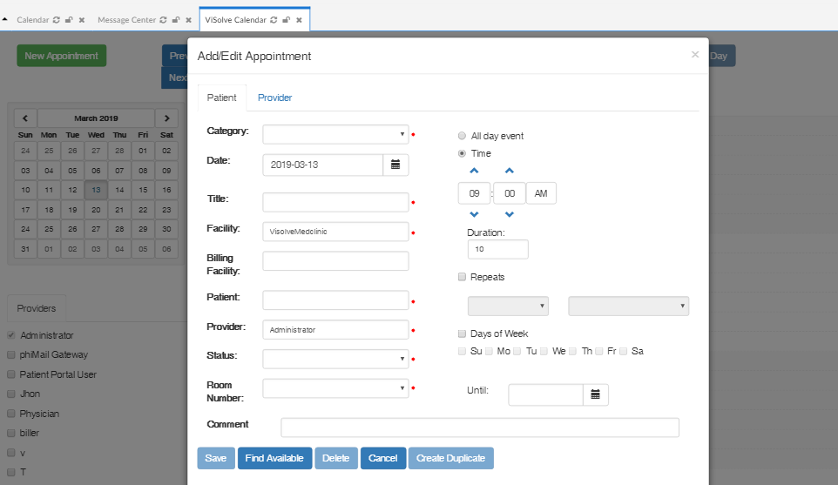Click the Patient input field
This screenshot has height=485, width=838.
(x=335, y=300)
